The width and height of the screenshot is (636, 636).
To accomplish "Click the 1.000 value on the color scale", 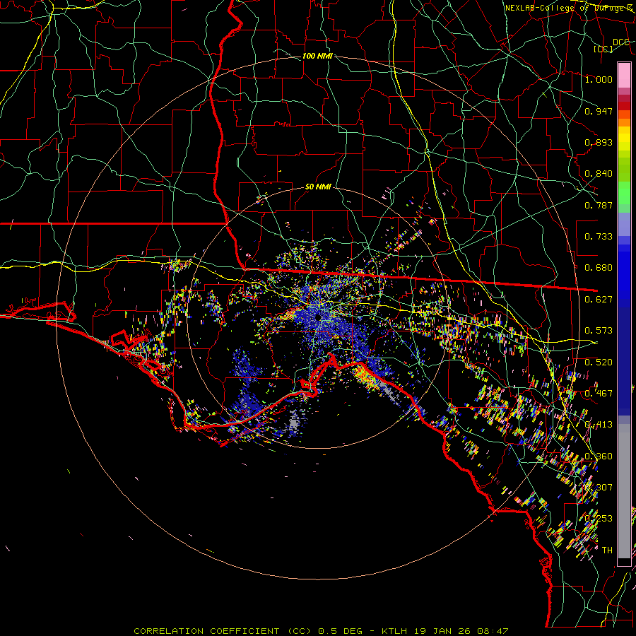I will (599, 79).
